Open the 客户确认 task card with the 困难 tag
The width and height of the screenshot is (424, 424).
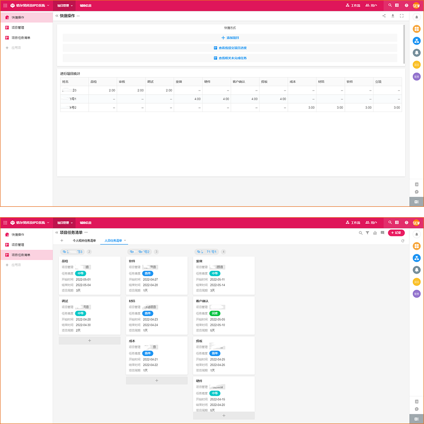pyautogui.click(x=224, y=316)
